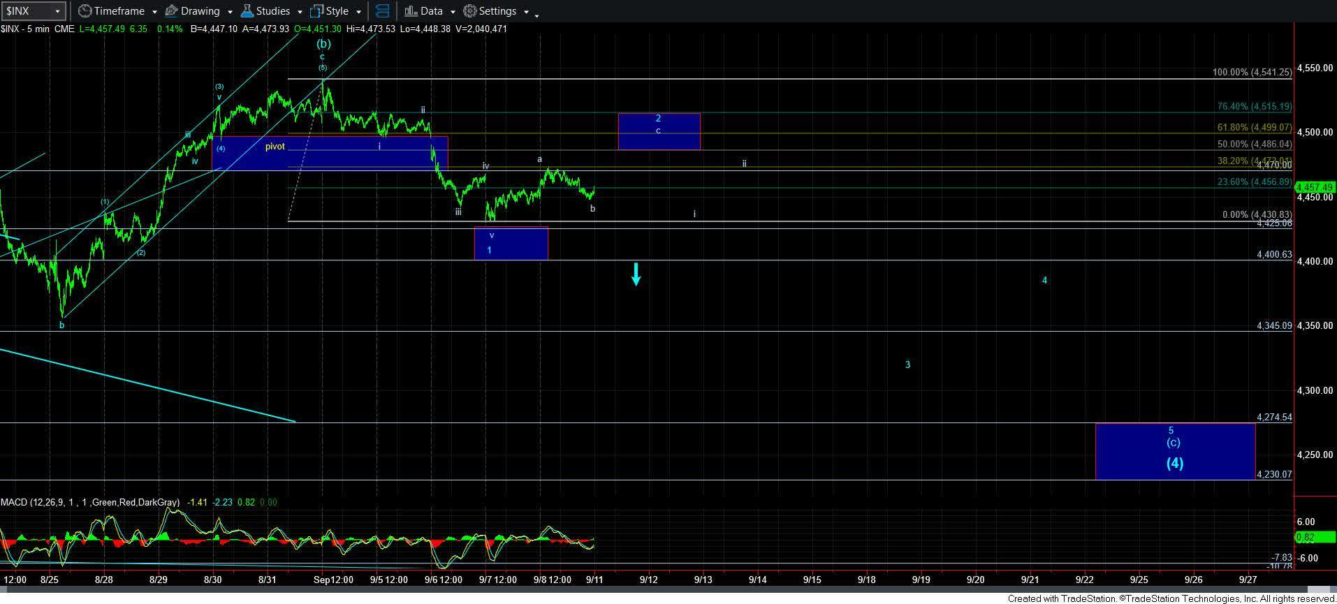Viewport: 1337px width, 604px height.
Task: Click the Style overlapping squares icon
Action: click(316, 11)
